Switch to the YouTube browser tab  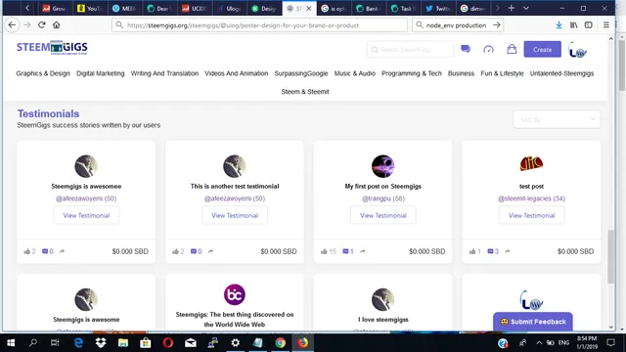(x=90, y=8)
